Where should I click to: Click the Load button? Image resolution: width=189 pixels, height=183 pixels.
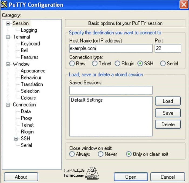(x=168, y=101)
